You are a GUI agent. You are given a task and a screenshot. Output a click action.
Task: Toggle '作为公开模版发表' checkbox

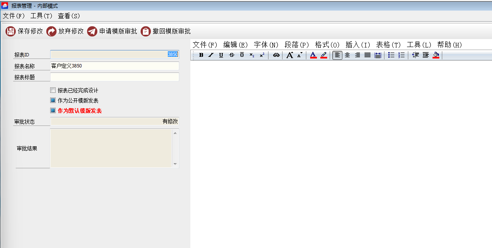tap(53, 100)
